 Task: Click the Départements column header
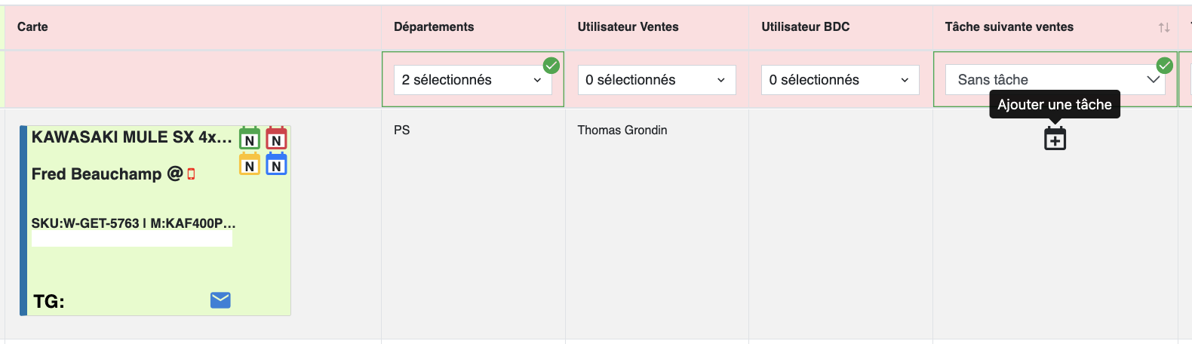(x=434, y=27)
